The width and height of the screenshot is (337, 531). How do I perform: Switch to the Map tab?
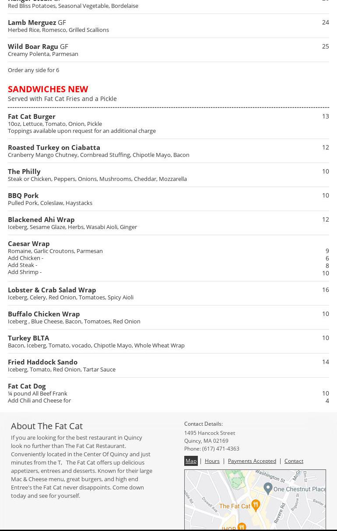[191, 461]
